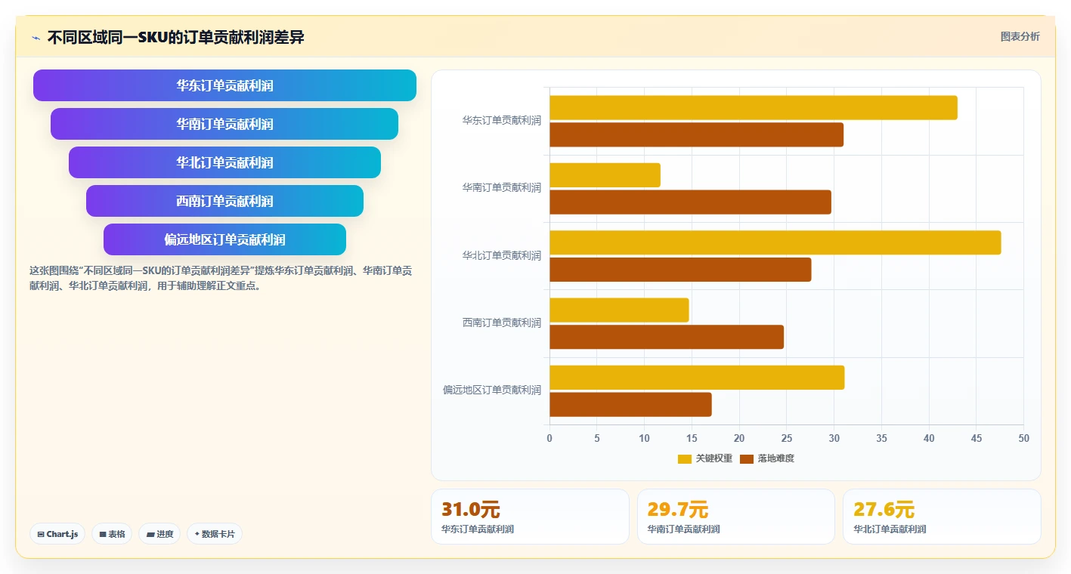Click the yellow 华东订单贡献利润 bar
This screenshot has width=1071, height=574.
(x=754, y=107)
